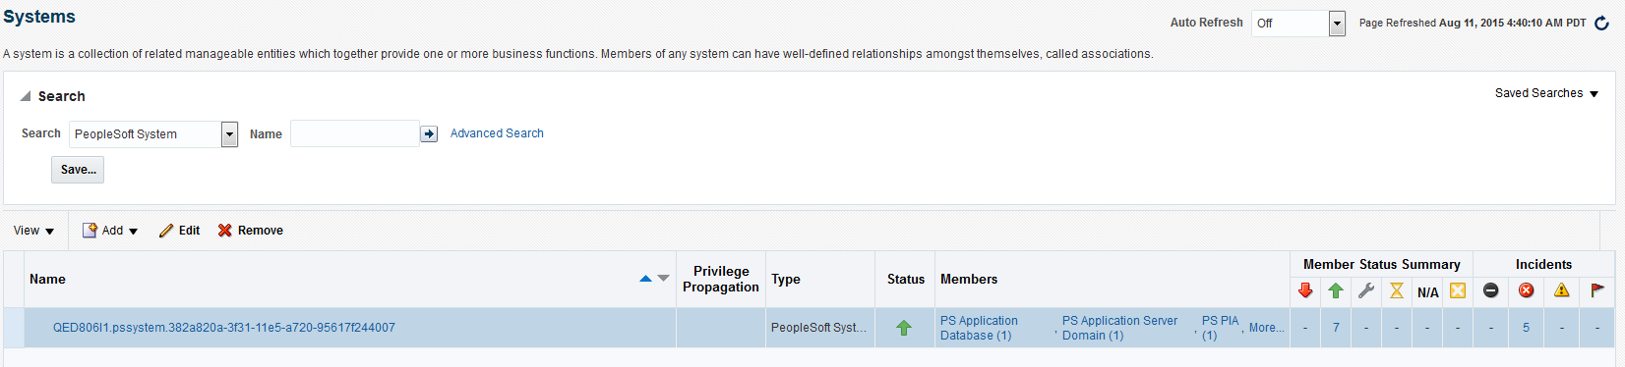Click the yellow warning incidents icon
1625x367 pixels.
[1562, 290]
